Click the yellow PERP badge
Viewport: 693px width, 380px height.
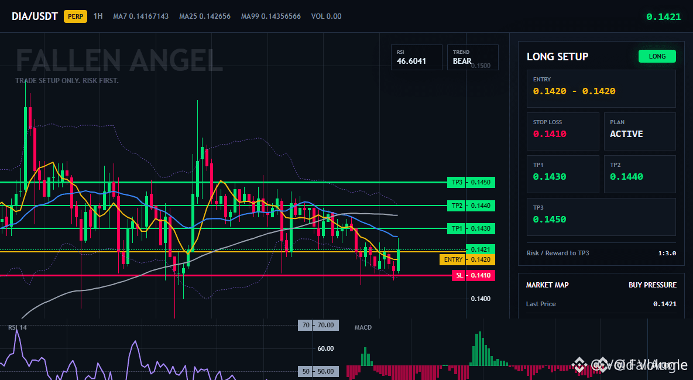click(76, 16)
